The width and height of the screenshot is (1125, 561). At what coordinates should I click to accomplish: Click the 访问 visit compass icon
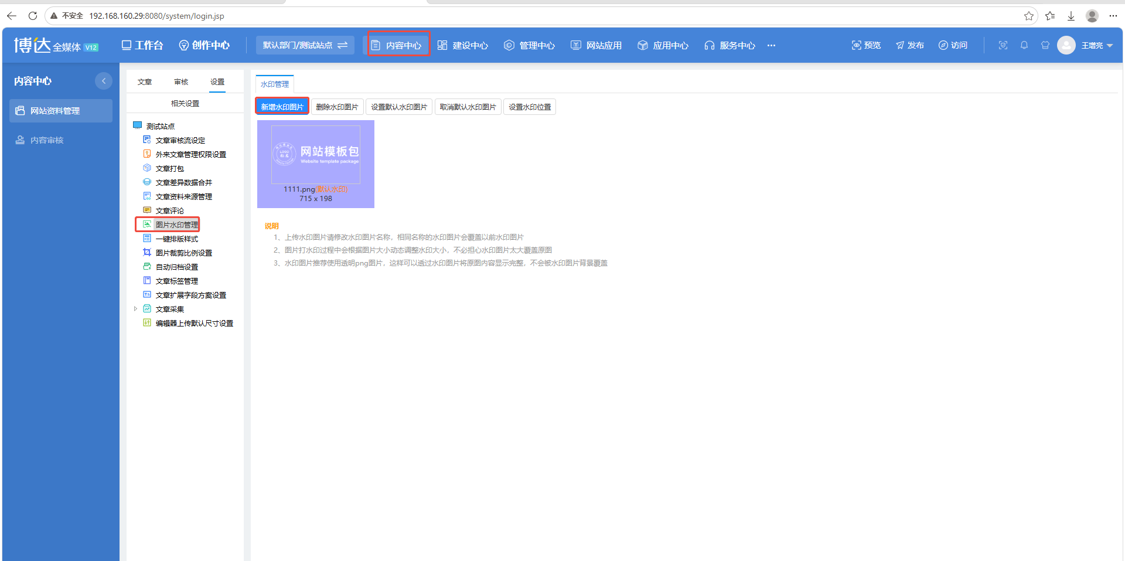[953, 45]
